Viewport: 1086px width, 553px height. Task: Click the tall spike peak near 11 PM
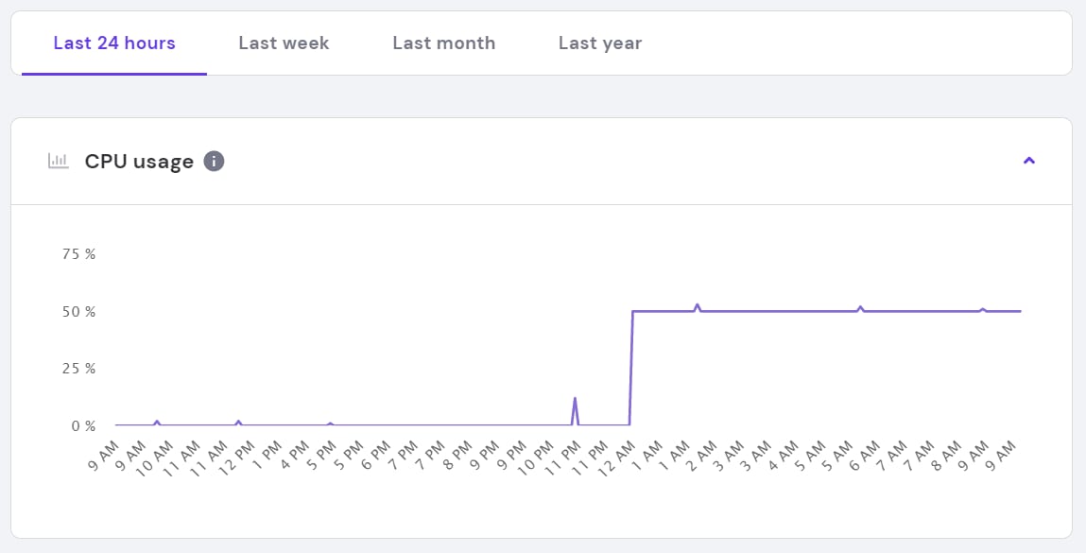coord(575,398)
